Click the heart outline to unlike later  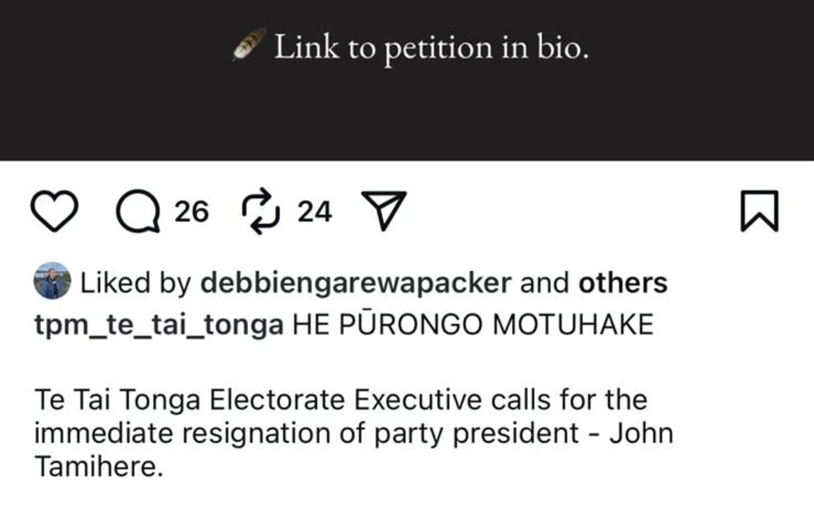tap(56, 210)
